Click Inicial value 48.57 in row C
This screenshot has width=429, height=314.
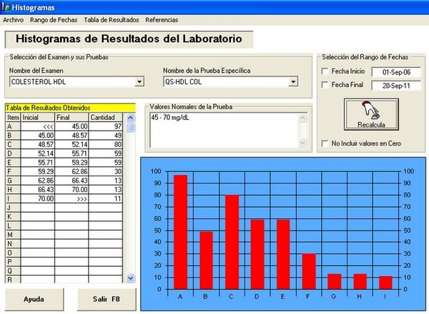38,144
